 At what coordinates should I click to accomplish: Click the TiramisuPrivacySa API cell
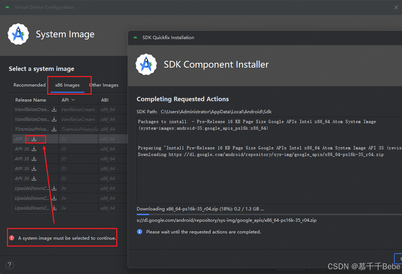click(79, 129)
